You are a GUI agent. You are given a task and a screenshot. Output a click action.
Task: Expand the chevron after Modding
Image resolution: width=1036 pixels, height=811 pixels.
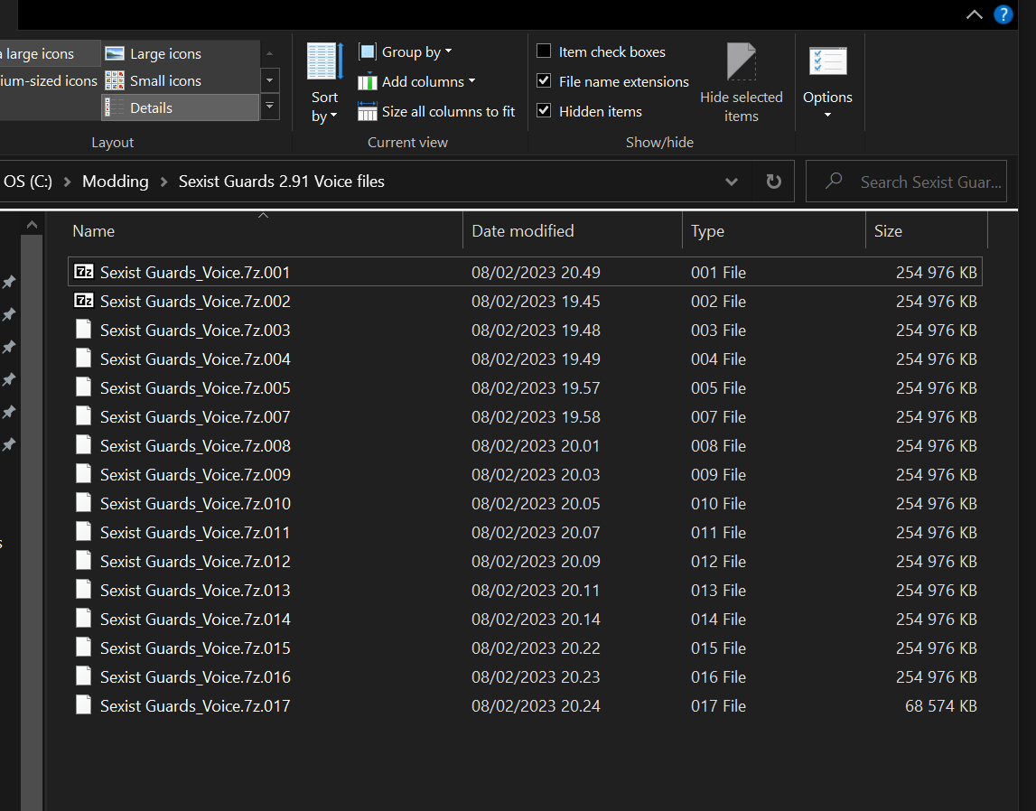[x=163, y=182]
